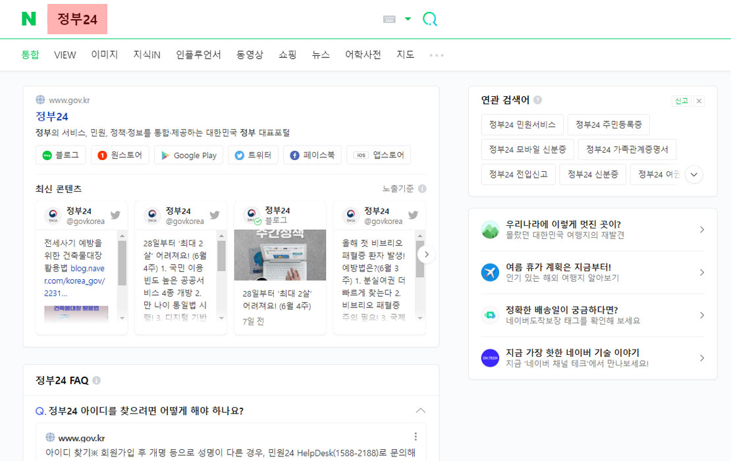
Task: Search 정부24 주민등록증 related keyword
Action: tap(609, 124)
